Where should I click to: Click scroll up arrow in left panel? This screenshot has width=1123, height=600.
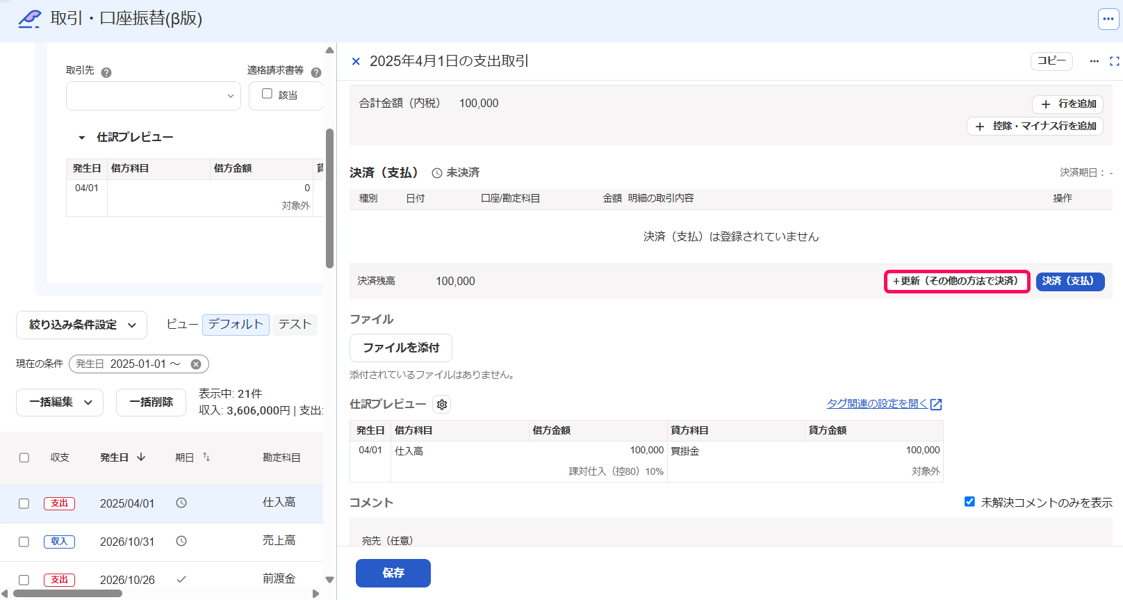(x=329, y=50)
